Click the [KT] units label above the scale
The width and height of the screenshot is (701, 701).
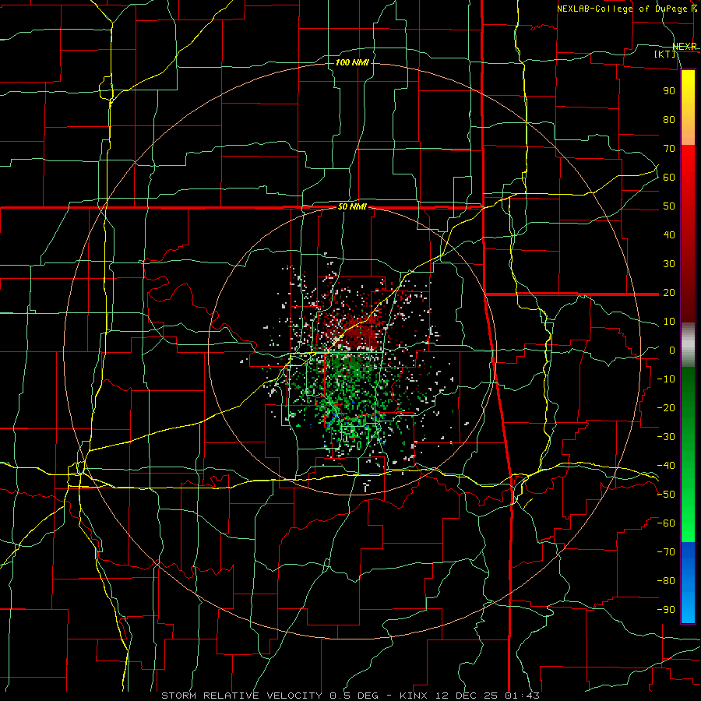tap(665, 54)
